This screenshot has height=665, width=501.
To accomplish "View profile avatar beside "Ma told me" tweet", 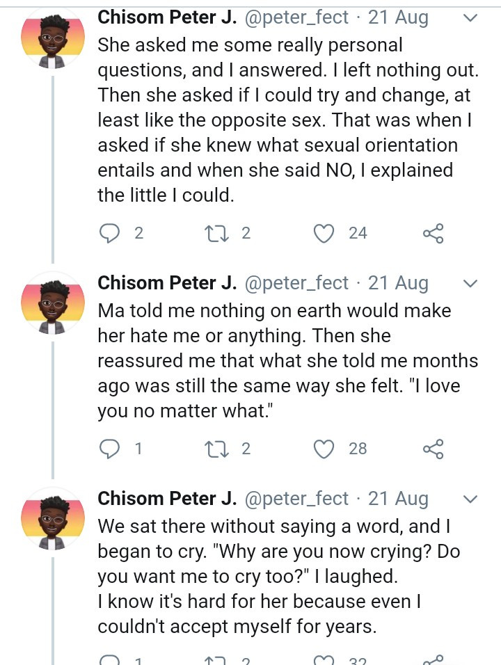I will [54, 306].
